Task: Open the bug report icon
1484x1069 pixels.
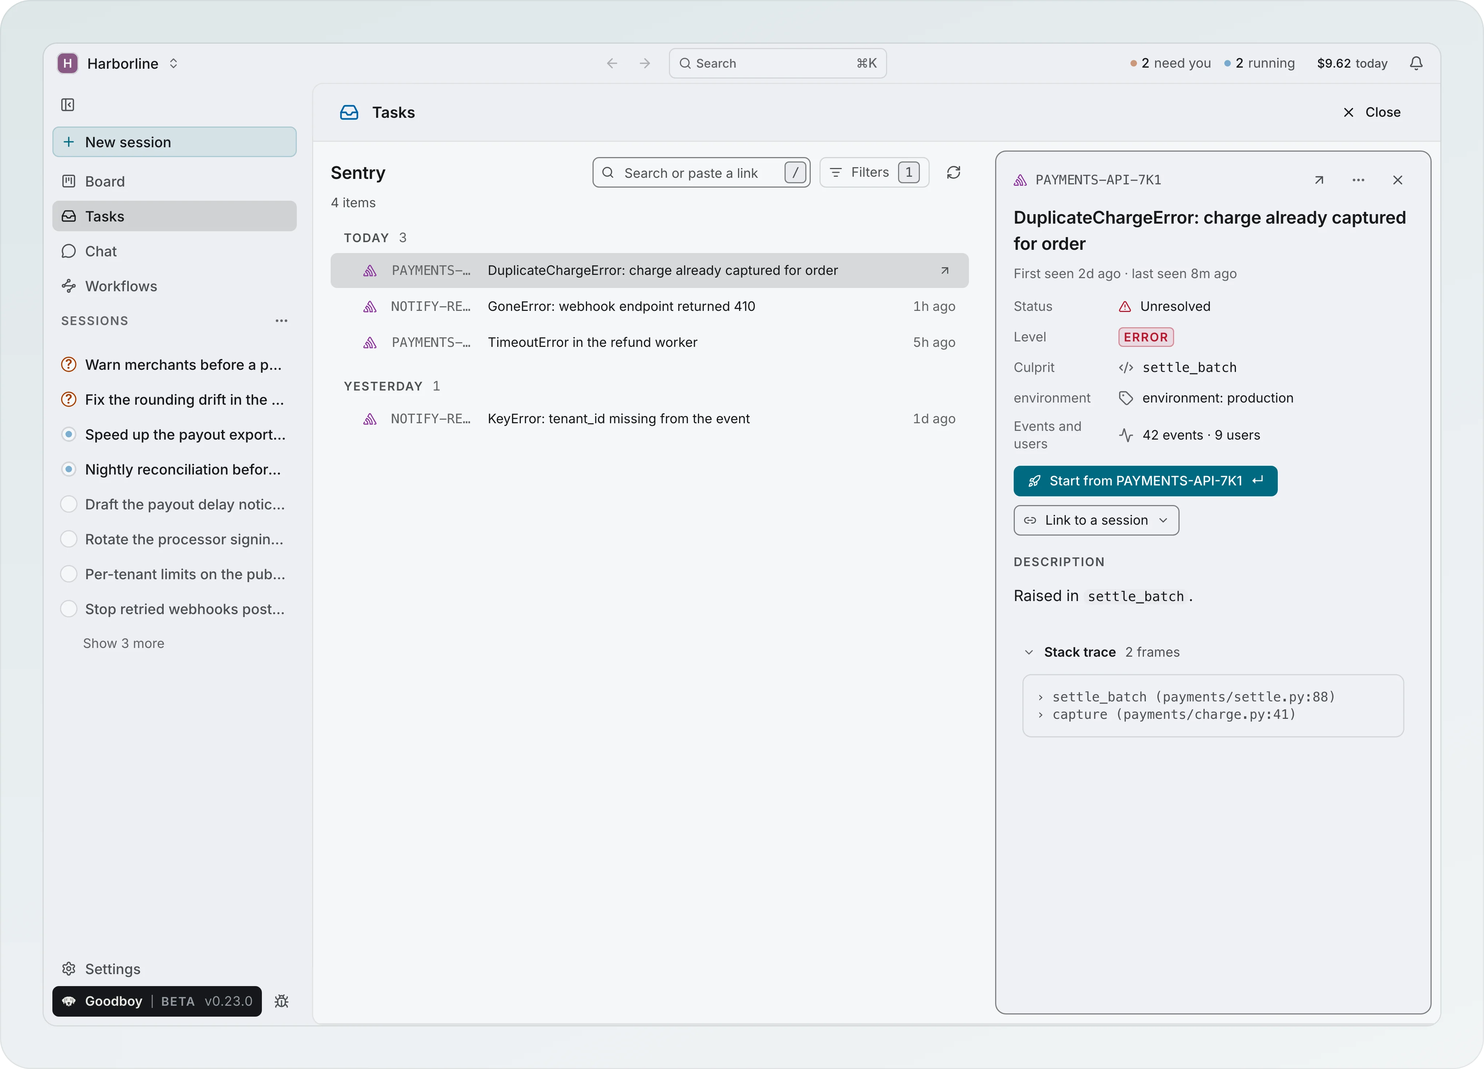Action: click(282, 1001)
